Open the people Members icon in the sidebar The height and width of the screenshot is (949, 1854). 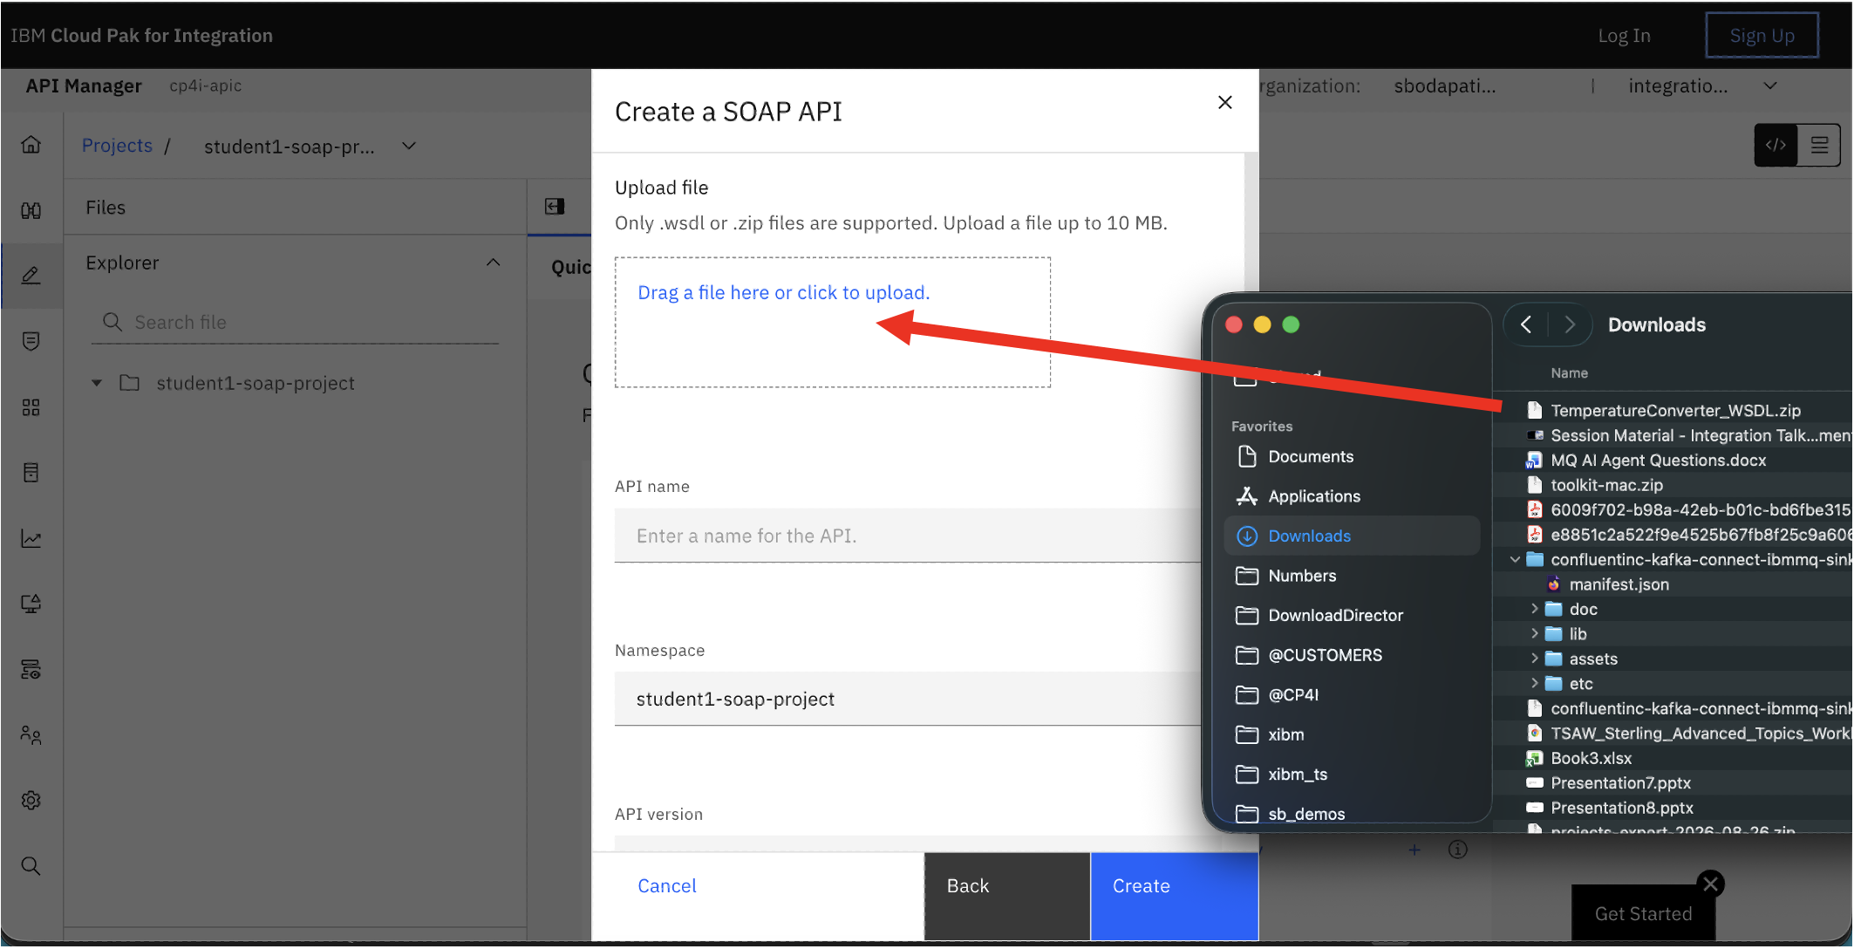pos(31,735)
